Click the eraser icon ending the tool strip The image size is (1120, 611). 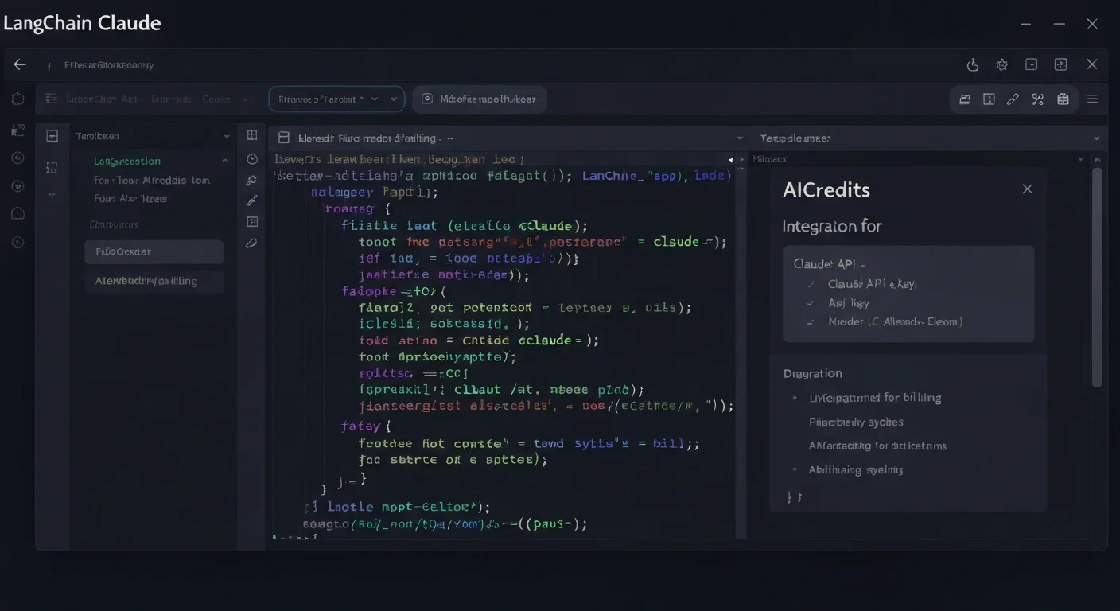pyautogui.click(x=252, y=243)
